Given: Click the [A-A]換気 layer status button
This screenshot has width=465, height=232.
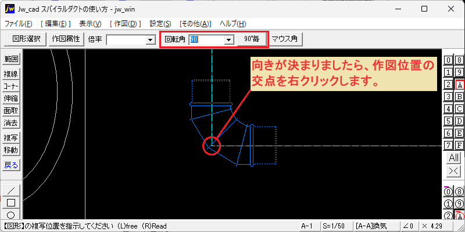Looking at the screenshot, I should coord(376,226).
